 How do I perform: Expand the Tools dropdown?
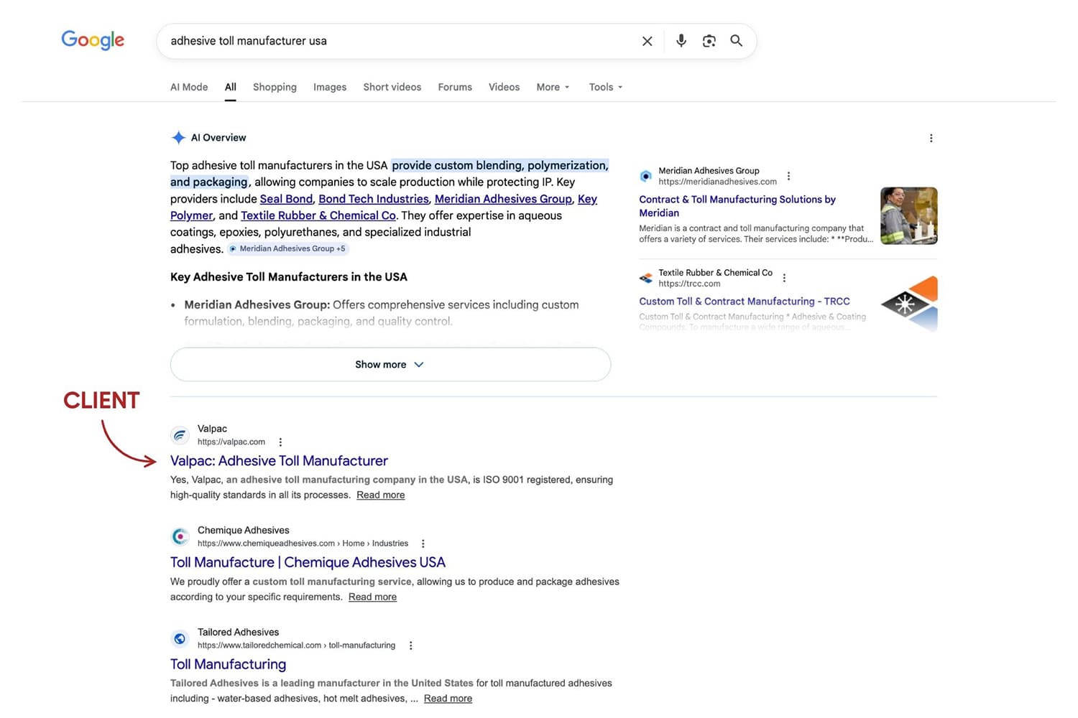(x=606, y=87)
